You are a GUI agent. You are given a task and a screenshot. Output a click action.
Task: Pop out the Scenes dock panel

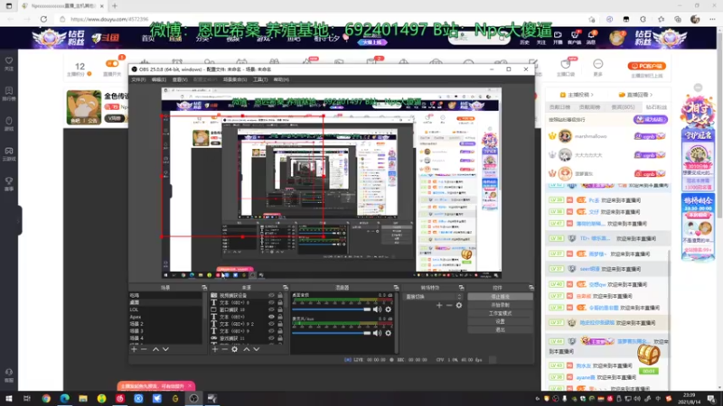click(x=204, y=288)
